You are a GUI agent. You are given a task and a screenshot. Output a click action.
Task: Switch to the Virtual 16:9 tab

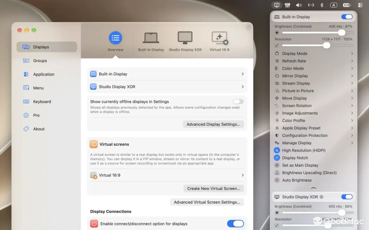coord(219,42)
